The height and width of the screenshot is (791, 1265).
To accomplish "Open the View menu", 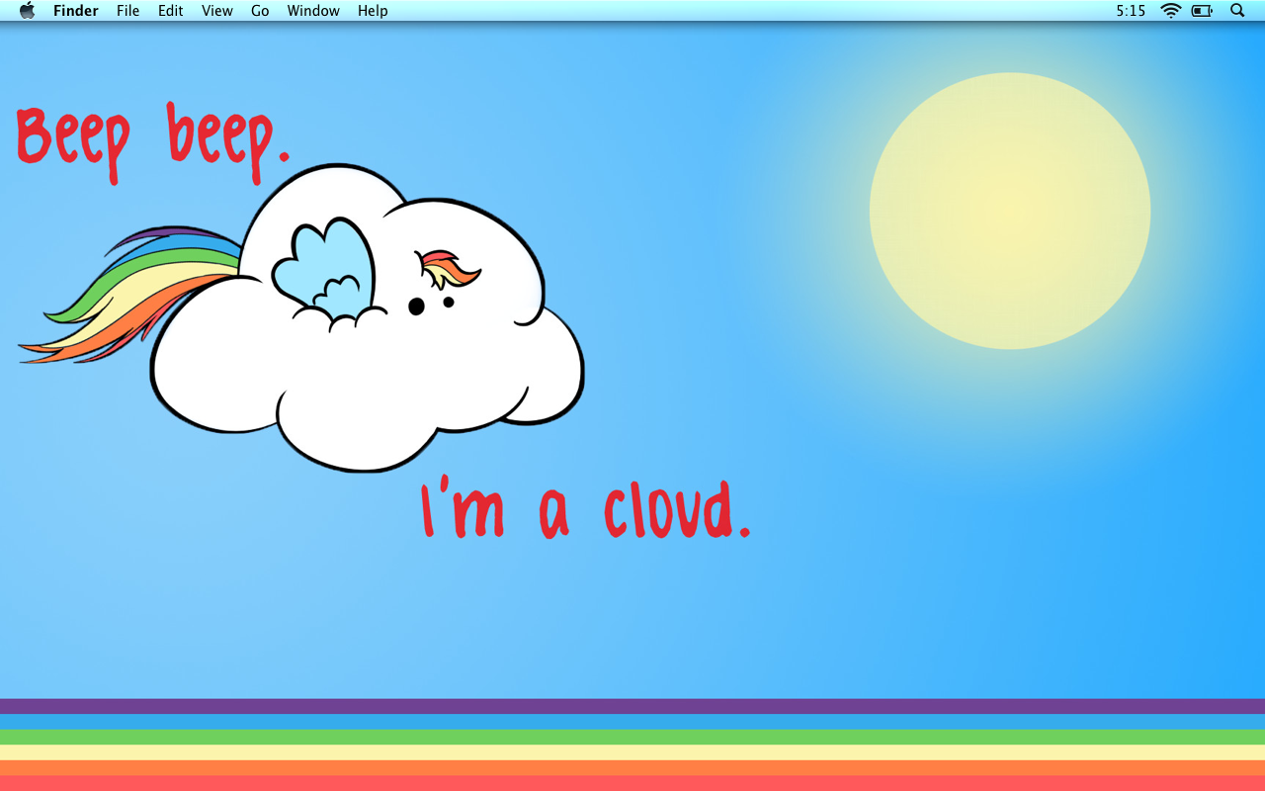I will (x=217, y=11).
